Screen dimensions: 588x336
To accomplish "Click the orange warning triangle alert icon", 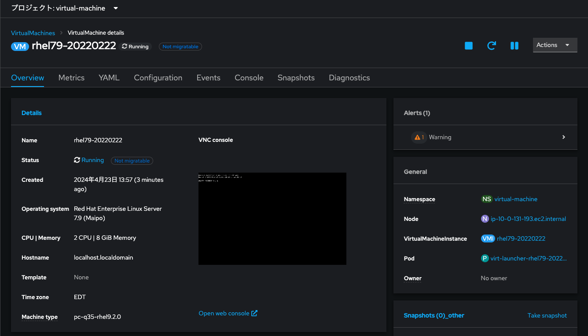I will coord(417,137).
